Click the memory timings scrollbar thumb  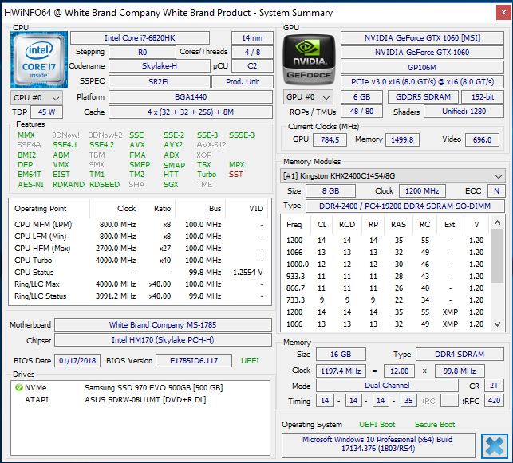pos(497,256)
